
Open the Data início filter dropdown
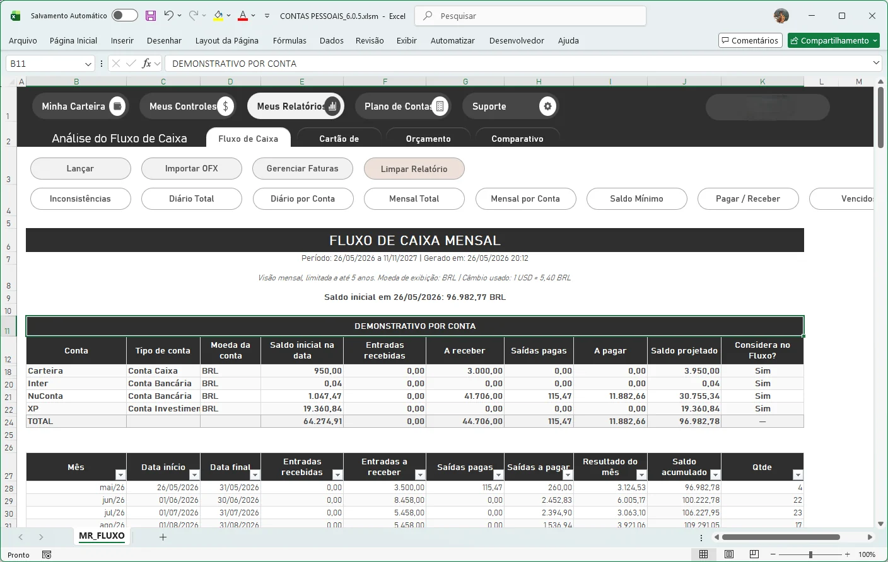[194, 475]
